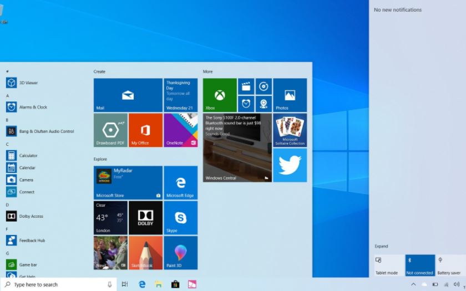This screenshot has height=291, width=466.
Task: Open the Xbox tile
Action: click(x=220, y=95)
